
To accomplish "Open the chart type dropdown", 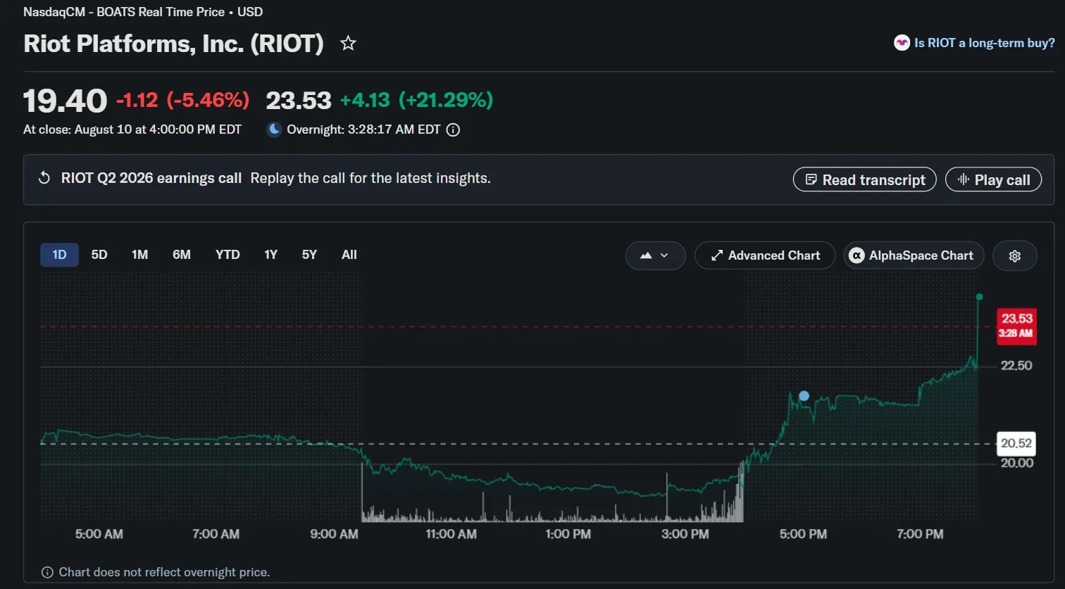I will (655, 255).
